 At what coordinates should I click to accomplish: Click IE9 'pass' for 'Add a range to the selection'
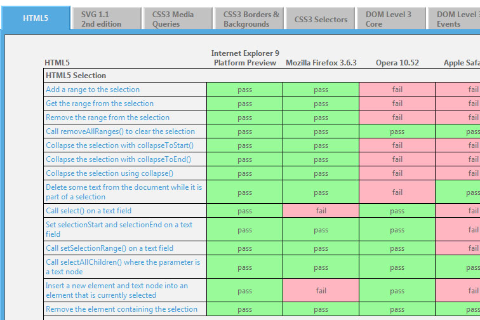pos(245,90)
